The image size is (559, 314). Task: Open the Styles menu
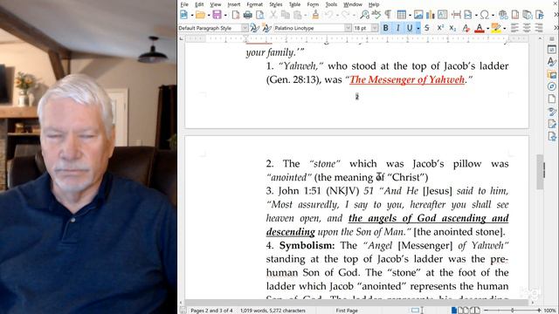[x=276, y=4]
